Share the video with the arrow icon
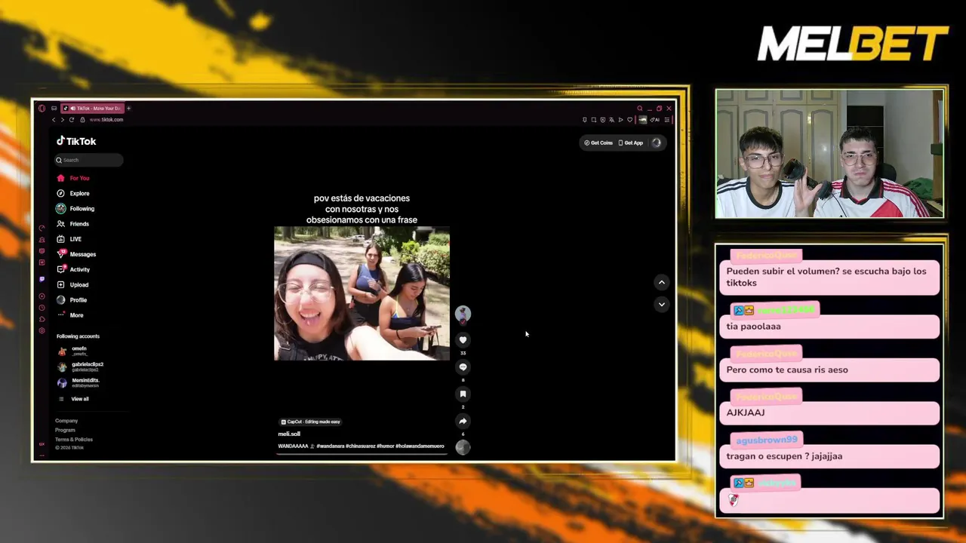This screenshot has width=966, height=543. 463,421
